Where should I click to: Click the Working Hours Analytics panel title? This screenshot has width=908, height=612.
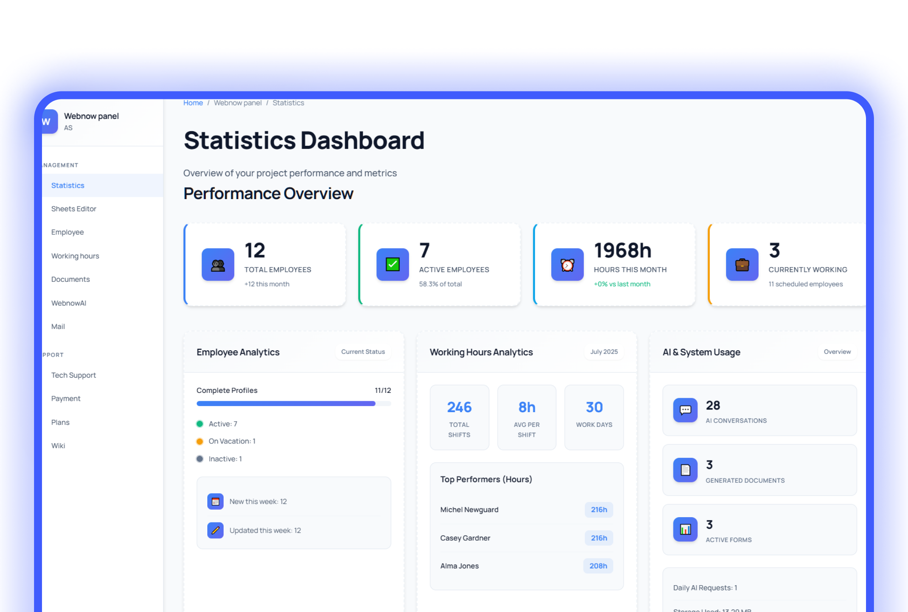point(481,352)
